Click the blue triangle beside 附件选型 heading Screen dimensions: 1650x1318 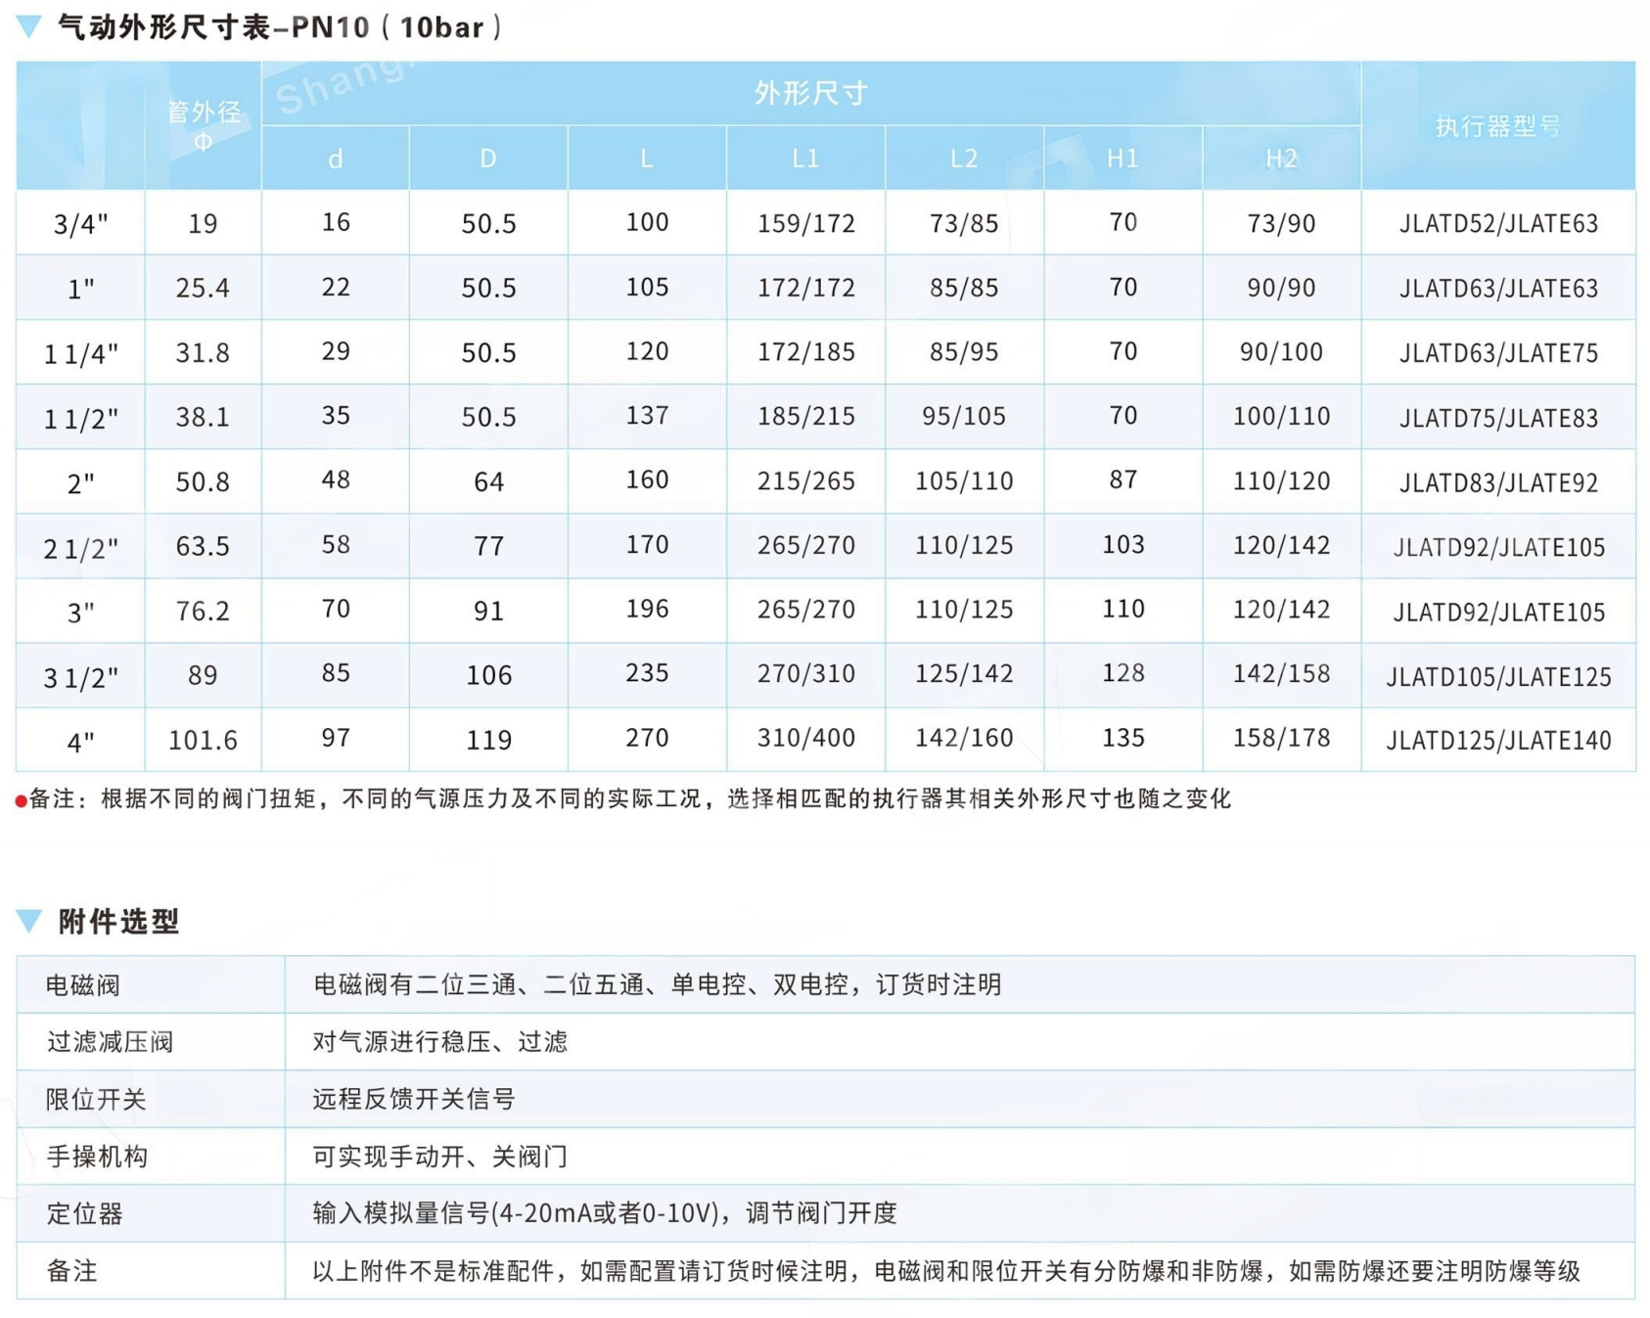27,921
